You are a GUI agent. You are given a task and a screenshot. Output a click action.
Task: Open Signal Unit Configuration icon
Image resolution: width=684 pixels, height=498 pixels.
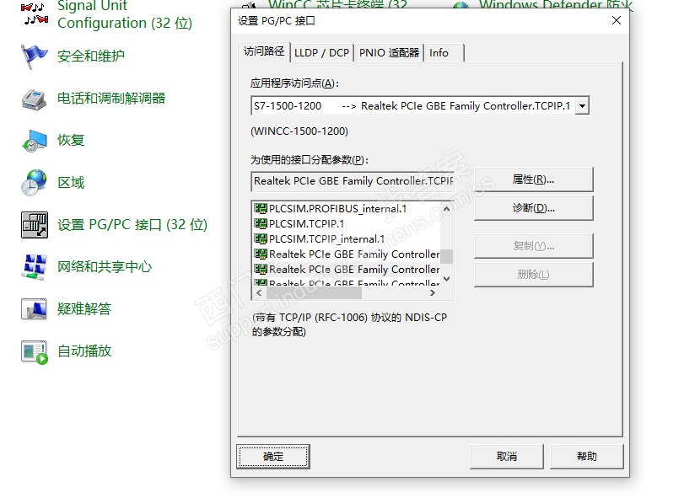tap(34, 13)
